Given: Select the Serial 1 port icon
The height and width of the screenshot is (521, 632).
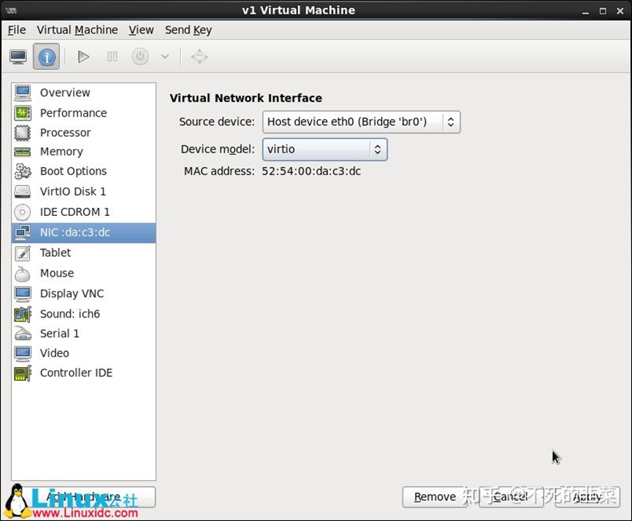Looking at the screenshot, I should click(x=23, y=333).
